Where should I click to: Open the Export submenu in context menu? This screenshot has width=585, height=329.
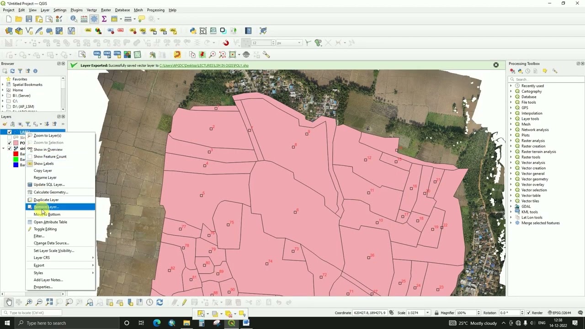coord(60,265)
